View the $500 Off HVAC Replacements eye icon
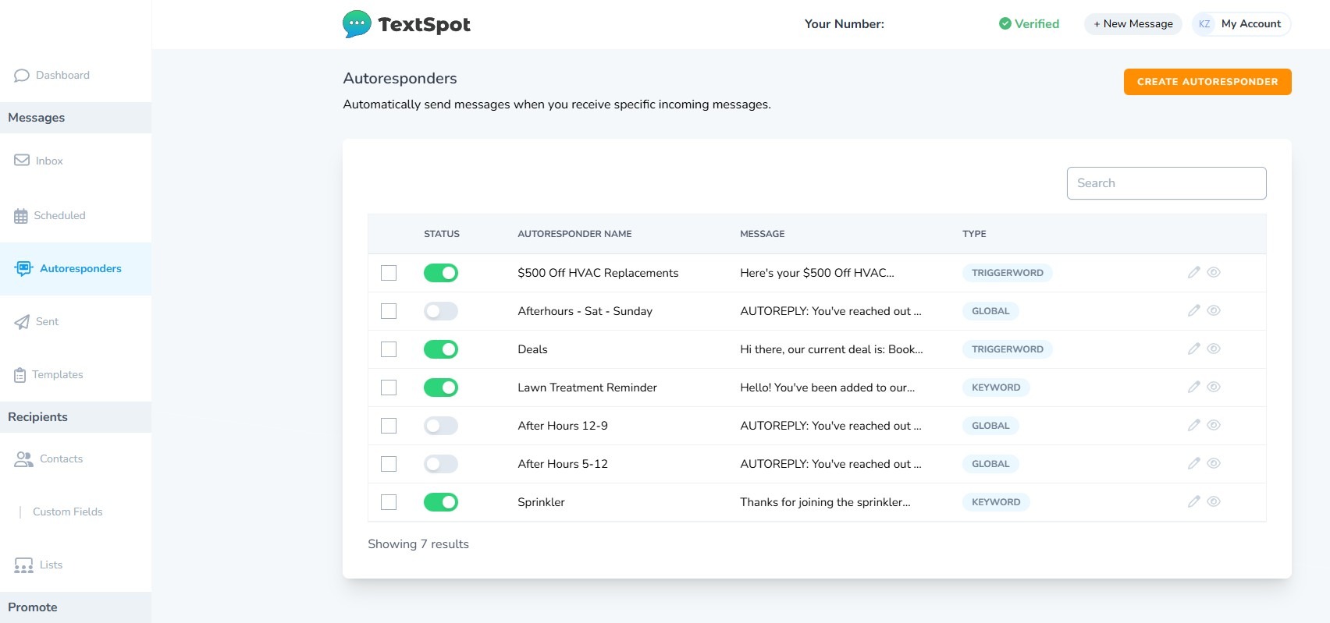1330x623 pixels. [1214, 272]
